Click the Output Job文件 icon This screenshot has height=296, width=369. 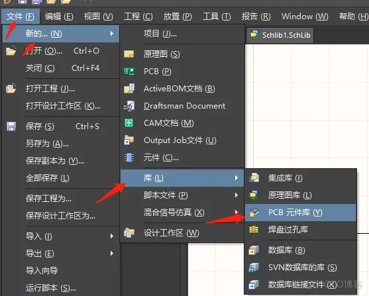click(x=129, y=140)
